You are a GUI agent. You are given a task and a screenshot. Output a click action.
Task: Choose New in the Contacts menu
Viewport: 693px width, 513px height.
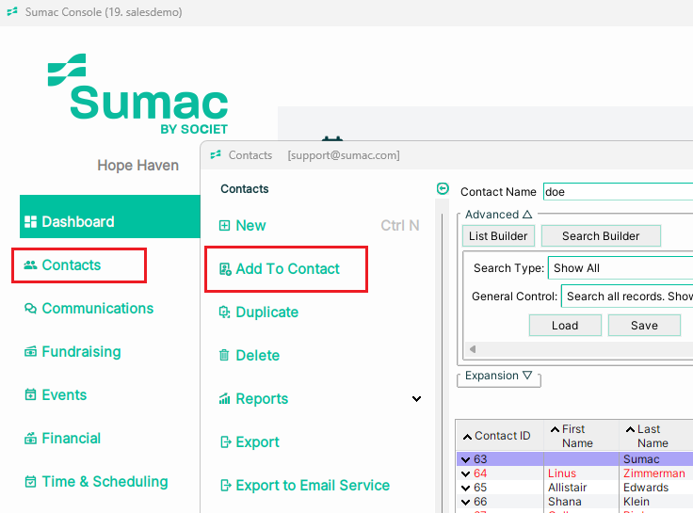coord(250,226)
